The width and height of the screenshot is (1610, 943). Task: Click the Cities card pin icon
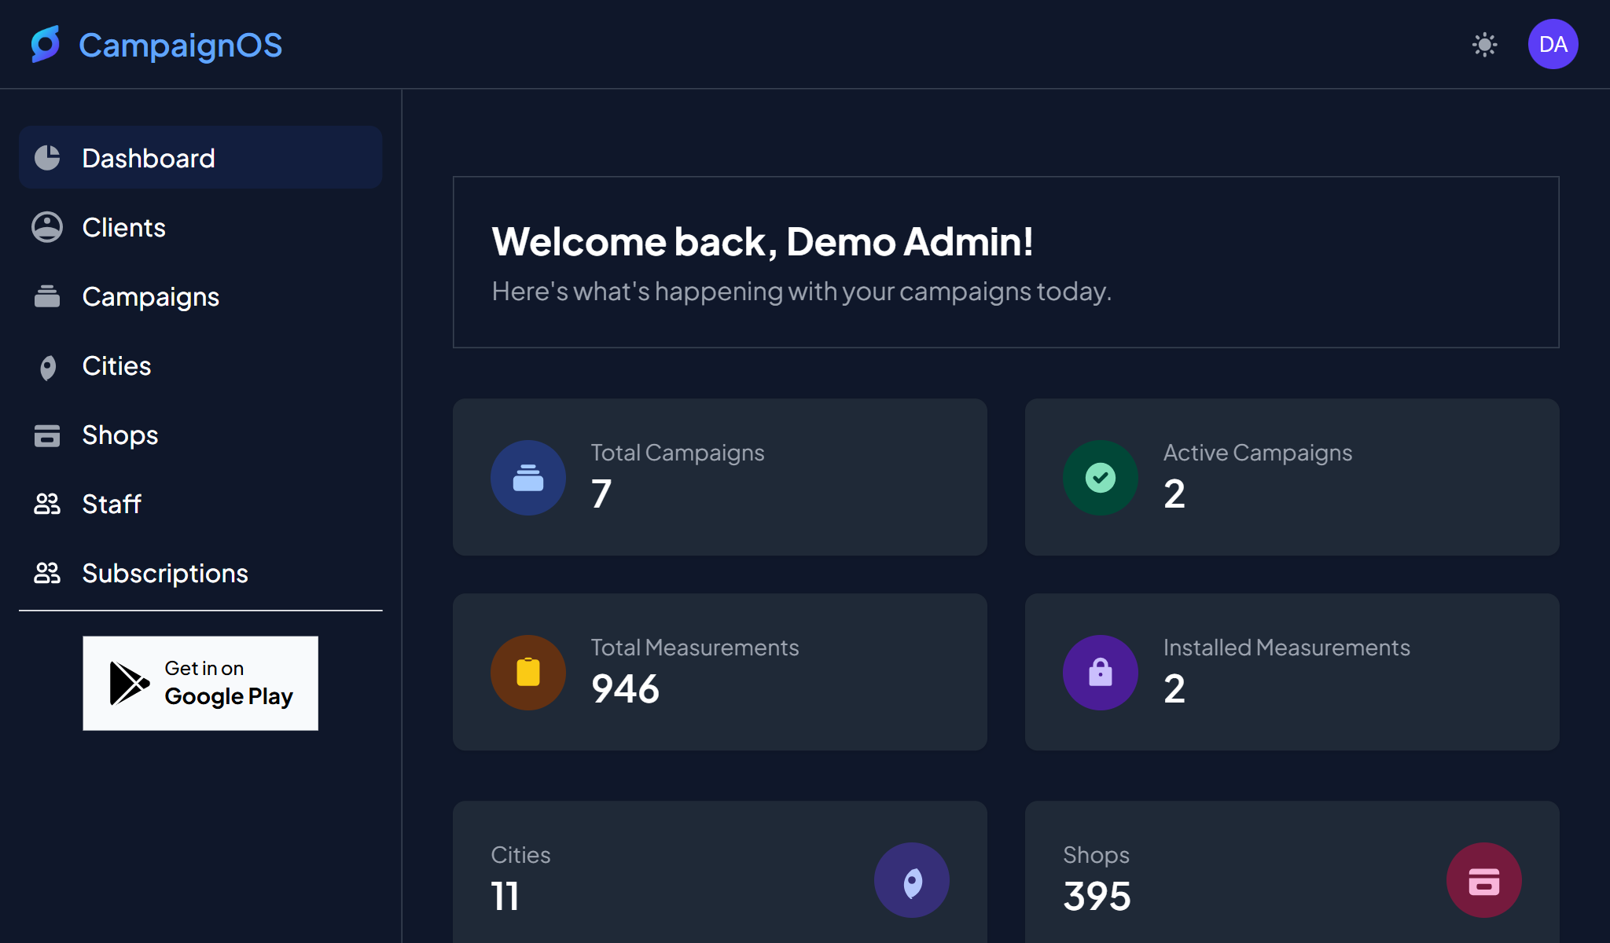pyautogui.click(x=912, y=880)
